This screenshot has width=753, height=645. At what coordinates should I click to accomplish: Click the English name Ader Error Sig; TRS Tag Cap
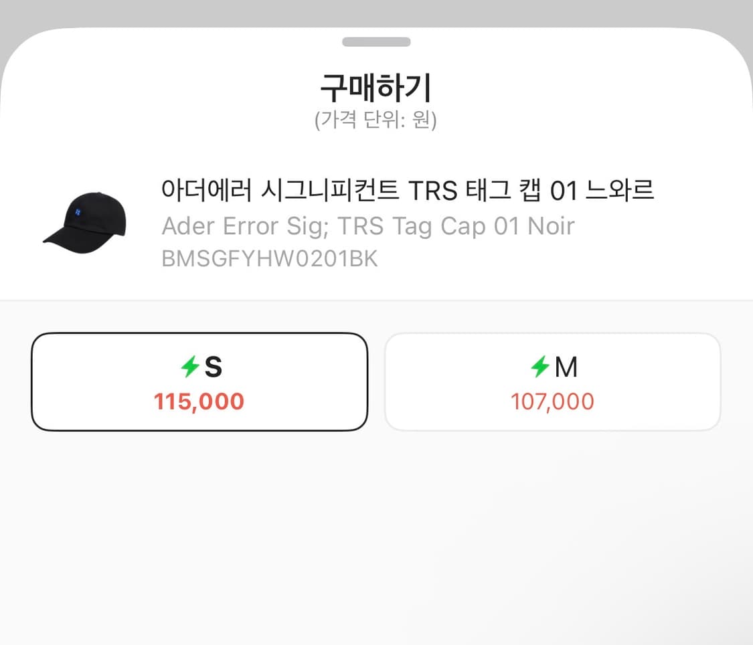coord(368,225)
